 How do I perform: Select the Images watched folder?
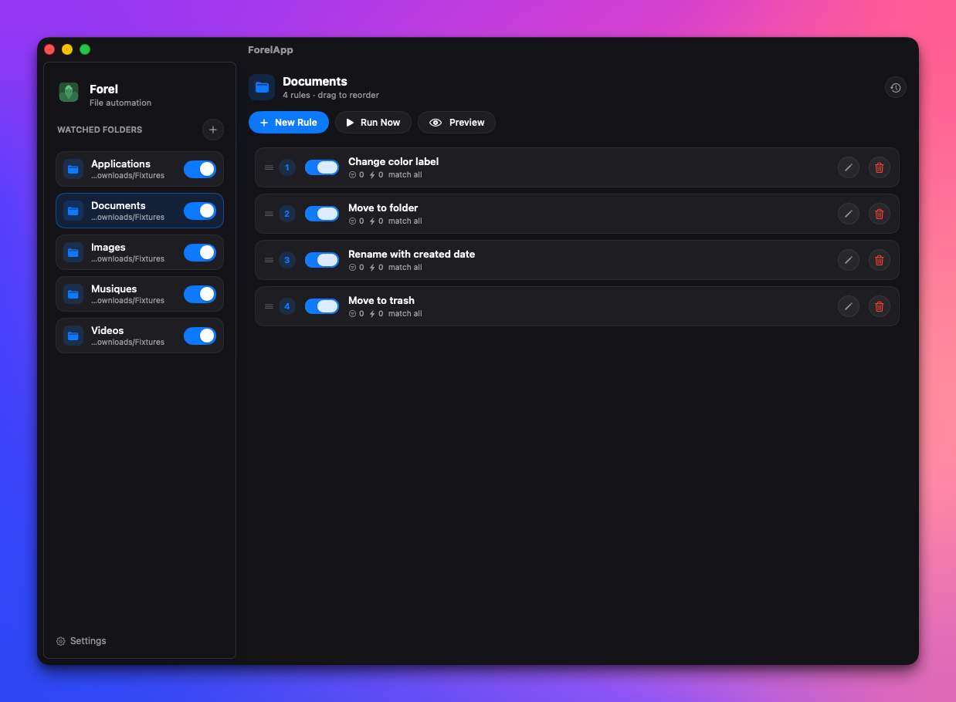[140, 252]
